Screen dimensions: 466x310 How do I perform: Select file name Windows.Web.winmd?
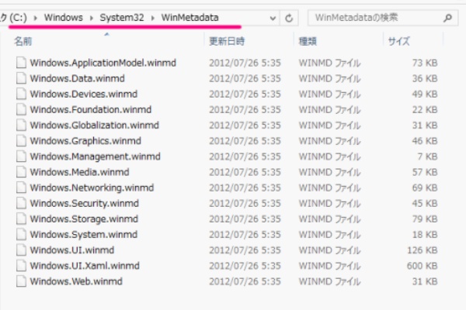tap(76, 281)
